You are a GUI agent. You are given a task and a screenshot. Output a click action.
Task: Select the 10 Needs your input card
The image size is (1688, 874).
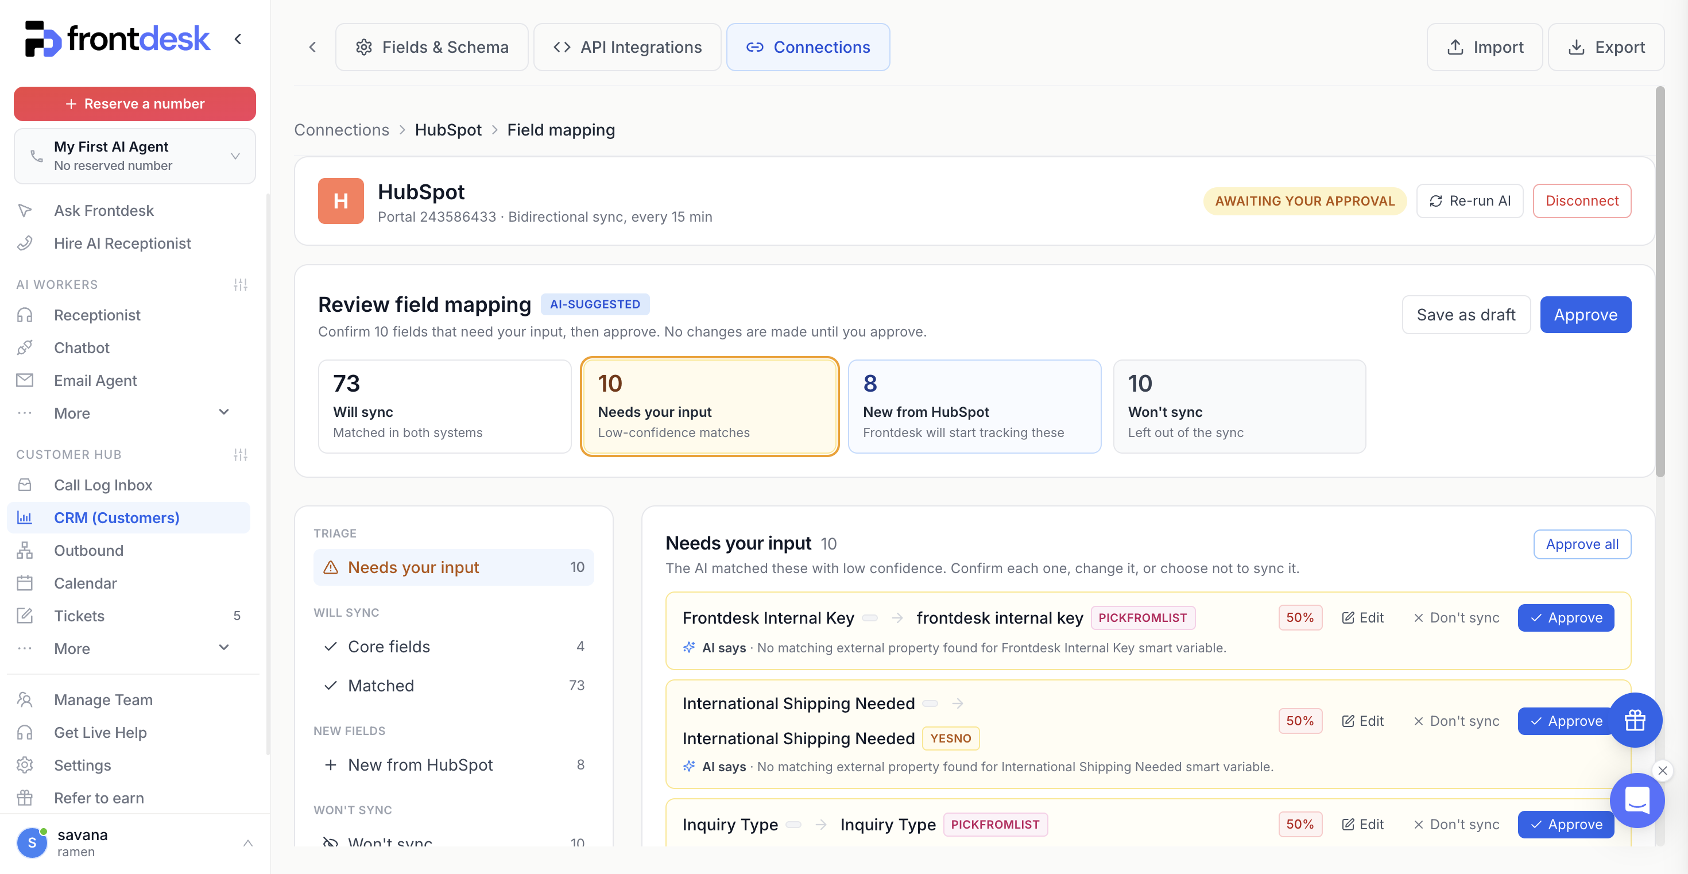point(710,406)
